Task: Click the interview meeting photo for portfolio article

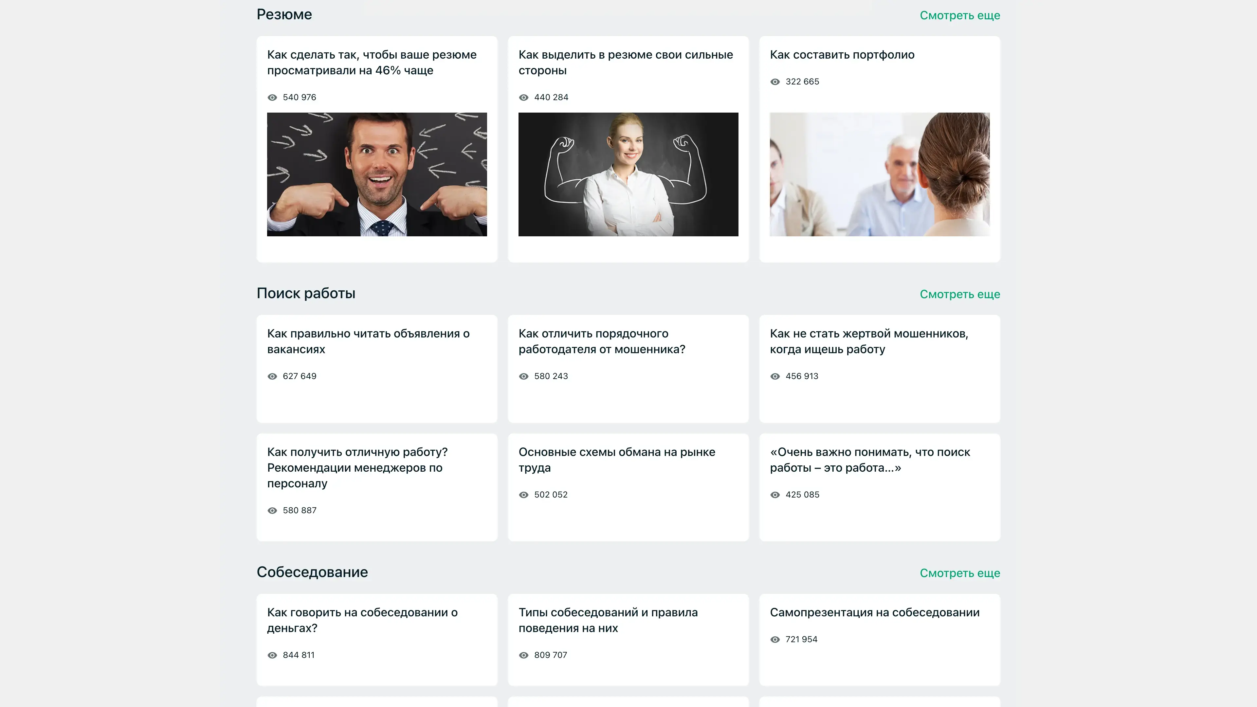Action: click(879, 174)
